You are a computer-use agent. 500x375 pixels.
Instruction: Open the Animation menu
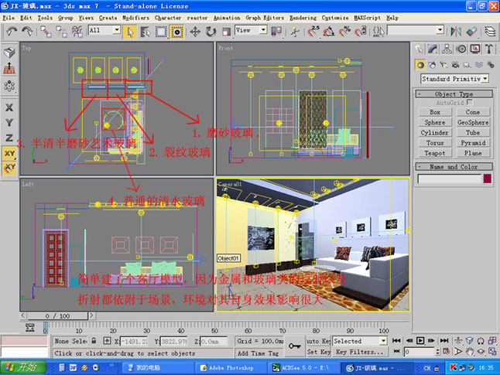(227, 18)
